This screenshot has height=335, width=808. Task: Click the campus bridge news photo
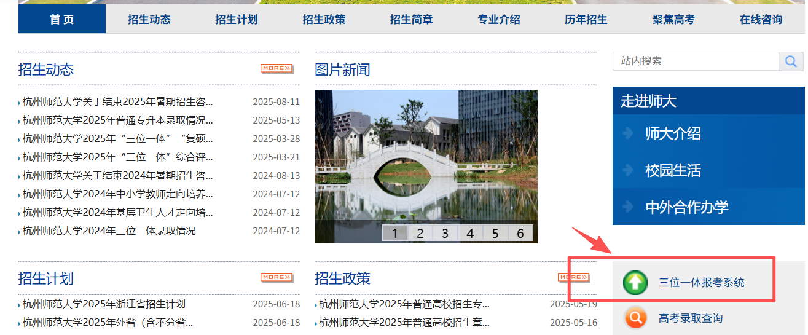point(425,154)
